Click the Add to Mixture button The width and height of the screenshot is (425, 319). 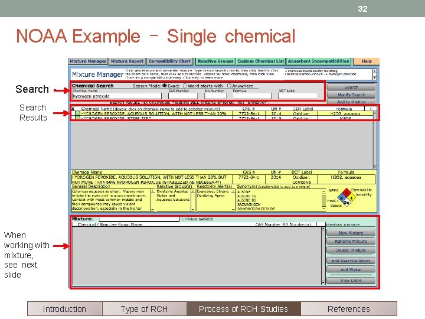351,102
